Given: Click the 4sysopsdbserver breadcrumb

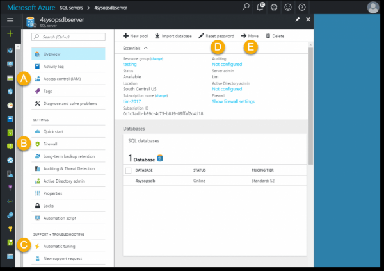Looking at the screenshot, I should (x=111, y=8).
